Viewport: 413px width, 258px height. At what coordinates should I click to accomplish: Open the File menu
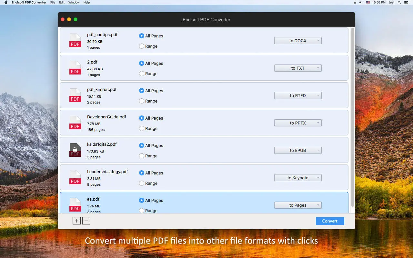(53, 2)
